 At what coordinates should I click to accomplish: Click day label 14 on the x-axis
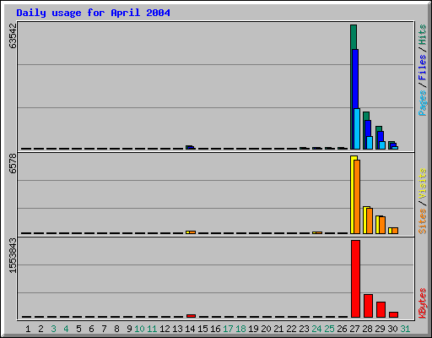tap(190, 329)
